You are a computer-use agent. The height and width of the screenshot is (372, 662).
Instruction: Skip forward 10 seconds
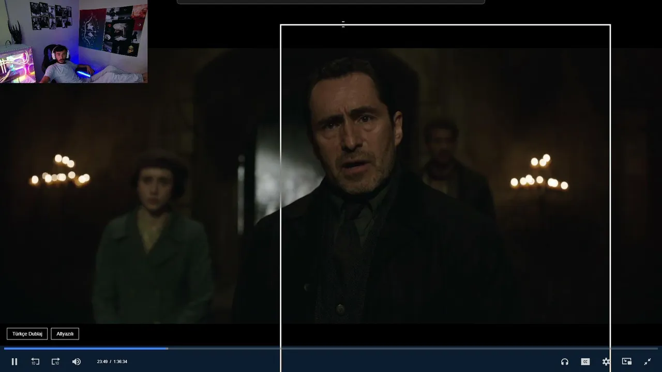pos(56,362)
